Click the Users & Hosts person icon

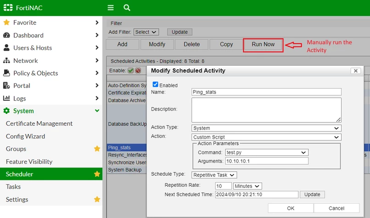6,48
